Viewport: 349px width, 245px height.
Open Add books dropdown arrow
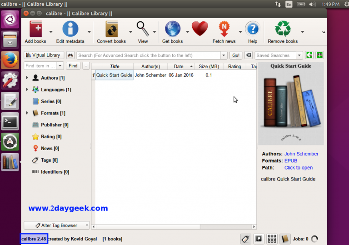tap(51, 32)
